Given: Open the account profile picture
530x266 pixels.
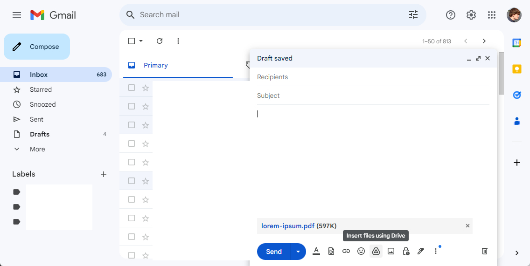Looking at the screenshot, I should click(514, 15).
